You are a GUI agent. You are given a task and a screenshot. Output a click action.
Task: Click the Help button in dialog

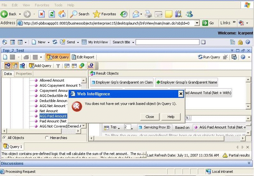171,117
